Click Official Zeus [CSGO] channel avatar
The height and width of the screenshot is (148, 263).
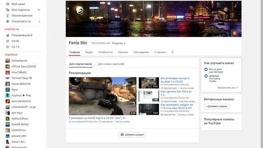pos(7,67)
